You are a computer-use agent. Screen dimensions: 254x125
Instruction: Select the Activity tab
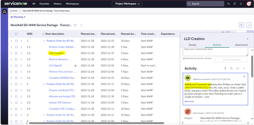point(217,45)
